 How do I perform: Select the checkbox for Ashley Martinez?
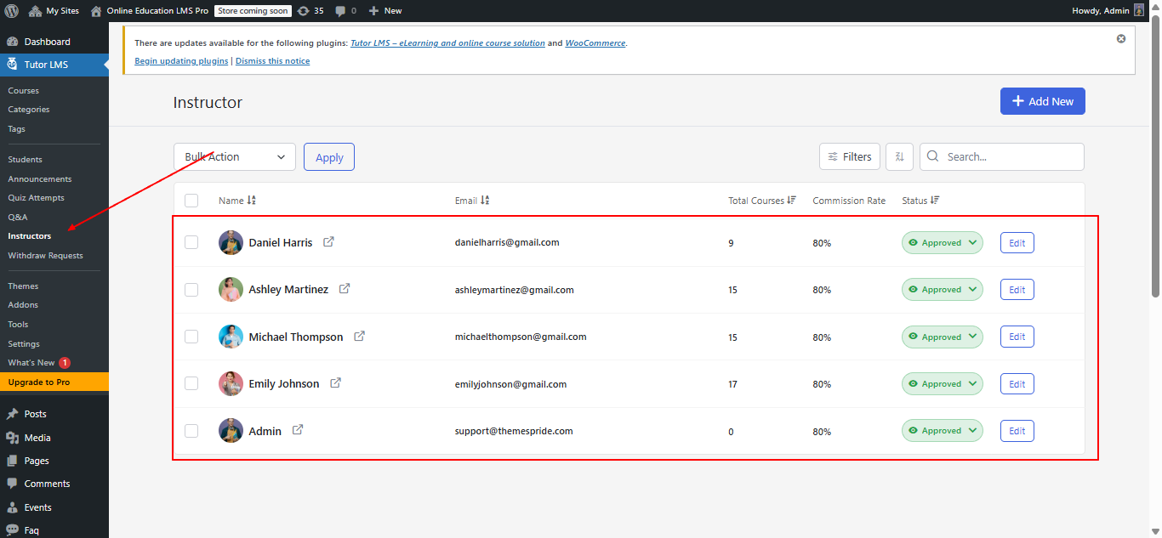[x=191, y=290]
